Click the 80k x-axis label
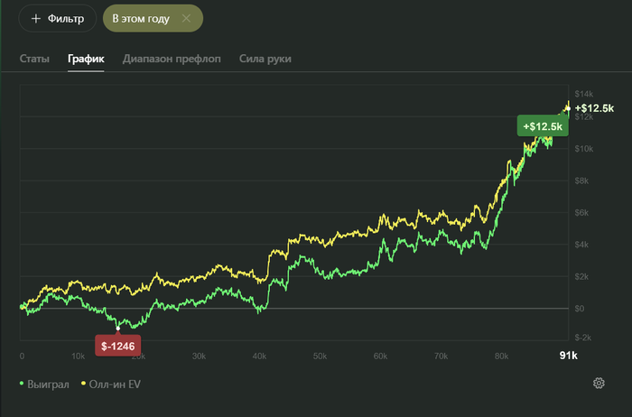Image resolution: width=632 pixels, height=417 pixels. [x=501, y=357]
